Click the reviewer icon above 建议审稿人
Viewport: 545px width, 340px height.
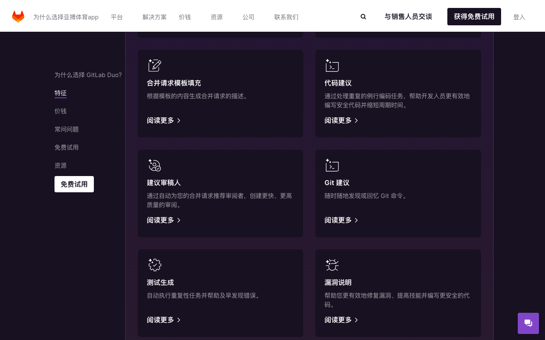(x=155, y=165)
